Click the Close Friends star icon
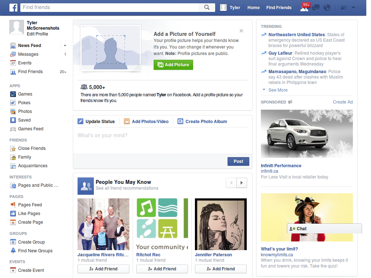The width and height of the screenshot is (371, 278). (13, 148)
